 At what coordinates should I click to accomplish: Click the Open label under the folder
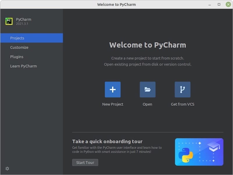click(x=147, y=104)
